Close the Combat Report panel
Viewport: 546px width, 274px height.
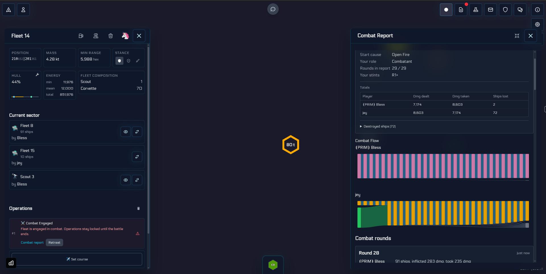click(x=531, y=36)
